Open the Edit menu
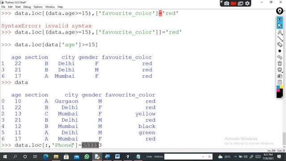 [x=10, y=7]
